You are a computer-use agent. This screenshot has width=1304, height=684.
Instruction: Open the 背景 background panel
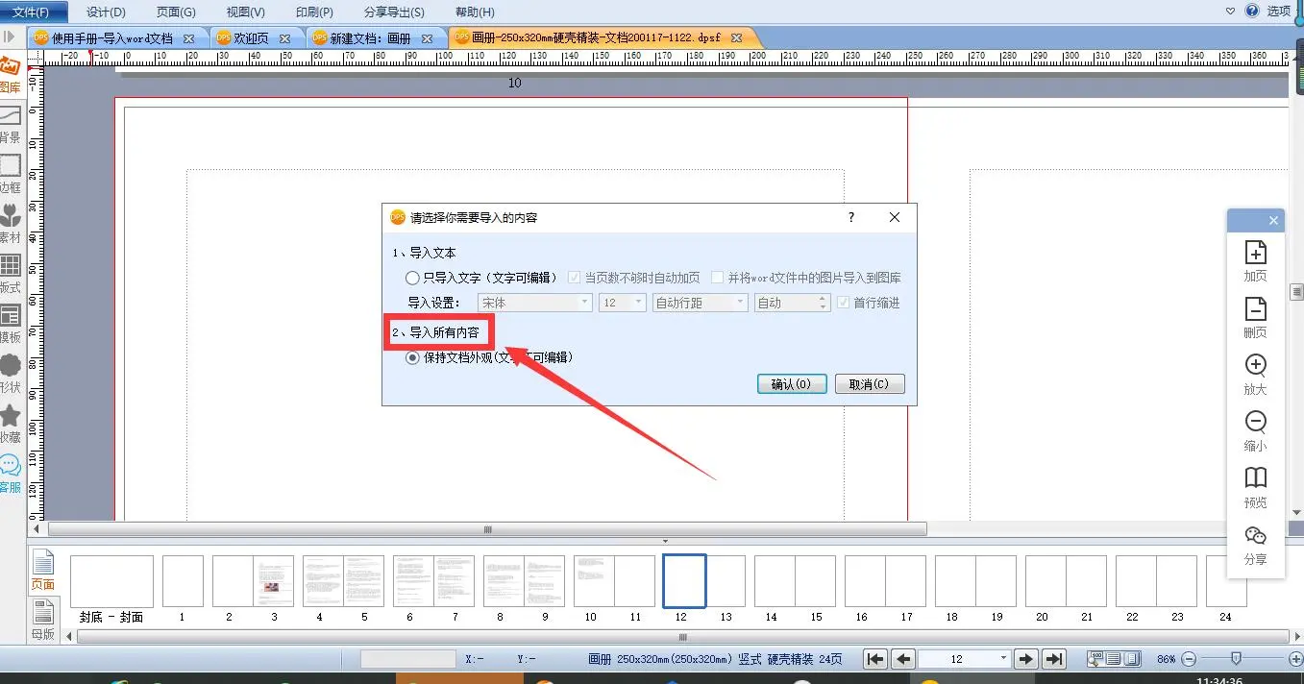point(10,125)
